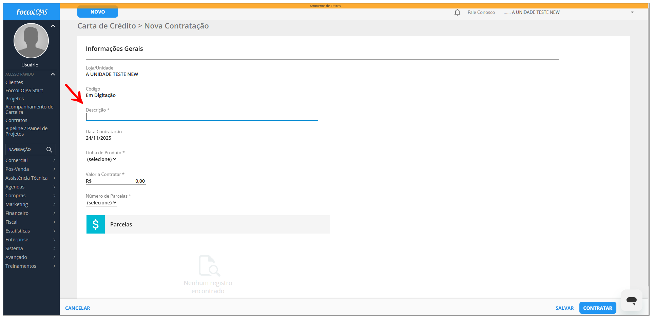Click the Valor a Contratar field

pos(116,181)
